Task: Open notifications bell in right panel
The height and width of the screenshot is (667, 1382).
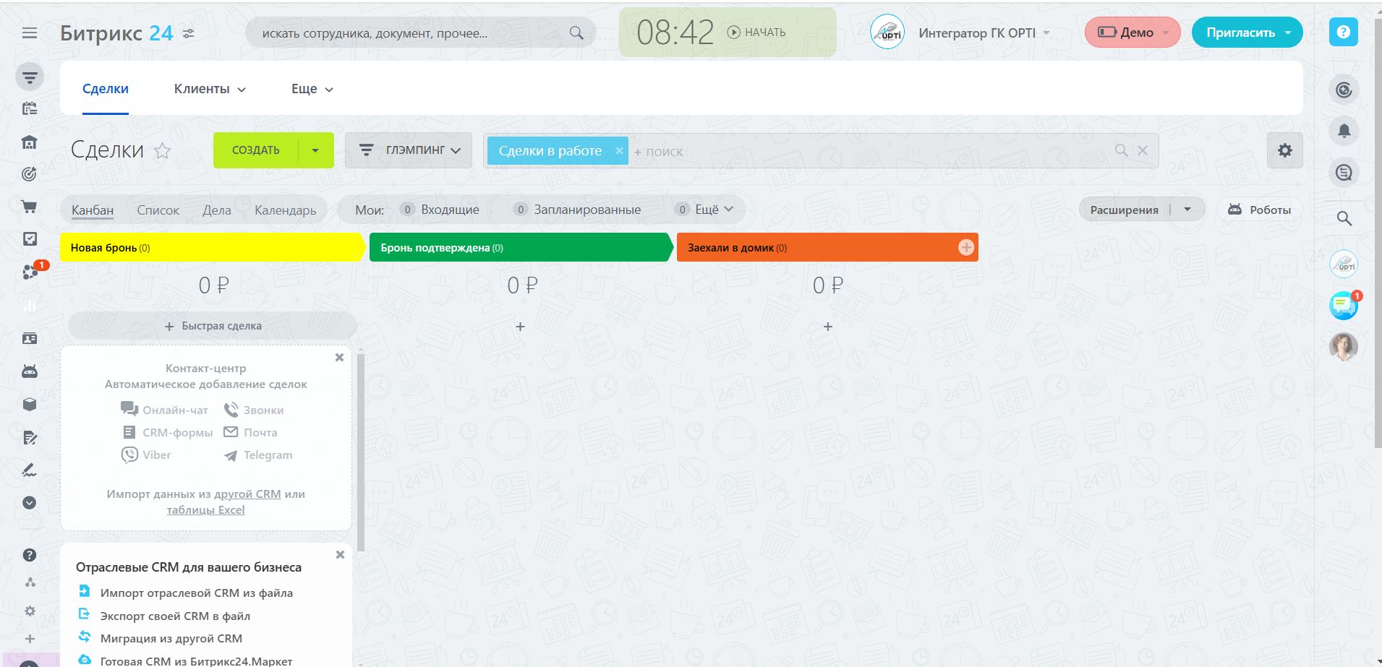Action: (x=1344, y=131)
